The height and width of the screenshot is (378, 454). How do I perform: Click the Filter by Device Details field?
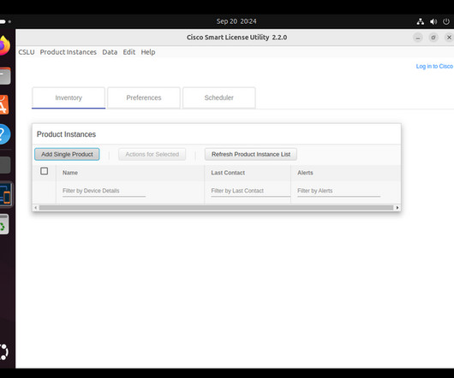[x=104, y=191]
